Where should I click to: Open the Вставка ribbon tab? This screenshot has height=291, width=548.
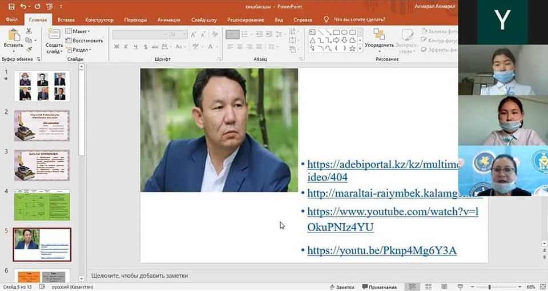coord(66,19)
